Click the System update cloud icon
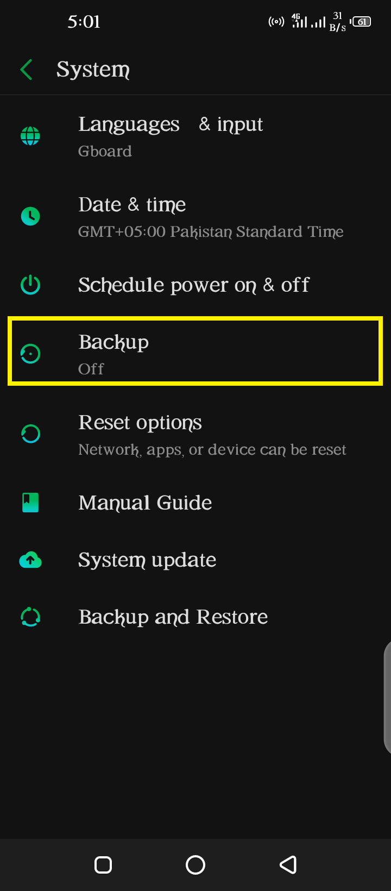391x891 pixels. pyautogui.click(x=30, y=560)
